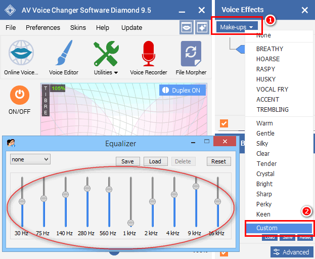The height and width of the screenshot is (259, 315).
Task: Click Reset in the Equalizer window
Action: [x=219, y=161]
